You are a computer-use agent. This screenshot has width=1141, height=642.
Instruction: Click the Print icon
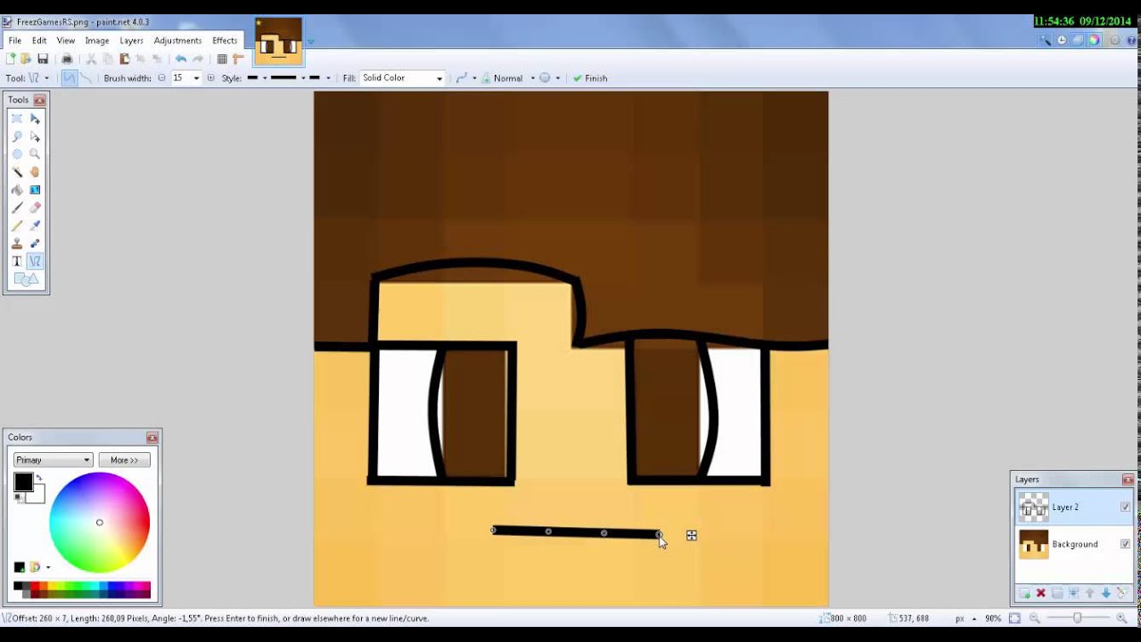(66, 59)
